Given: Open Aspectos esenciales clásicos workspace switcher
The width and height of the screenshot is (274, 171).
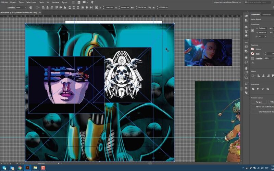Looking at the screenshot, I should pyautogui.click(x=227, y=2).
